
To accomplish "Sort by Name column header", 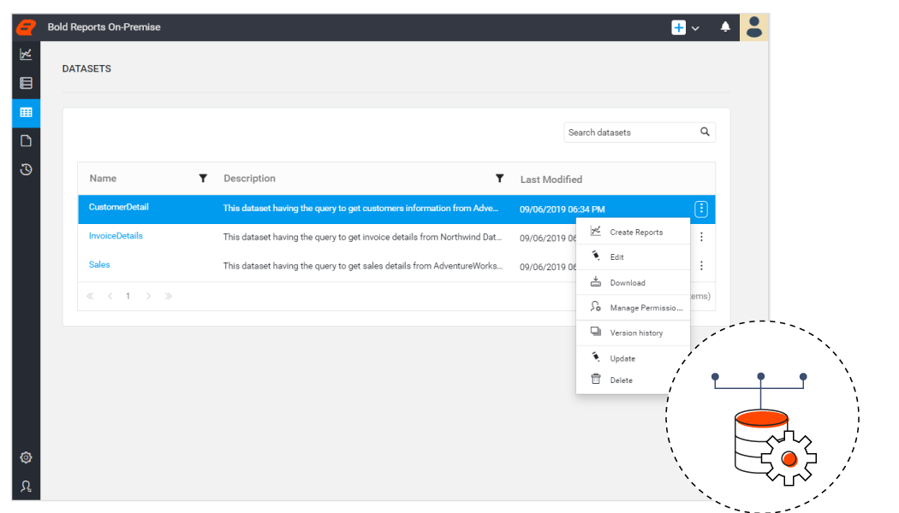I will point(103,178).
